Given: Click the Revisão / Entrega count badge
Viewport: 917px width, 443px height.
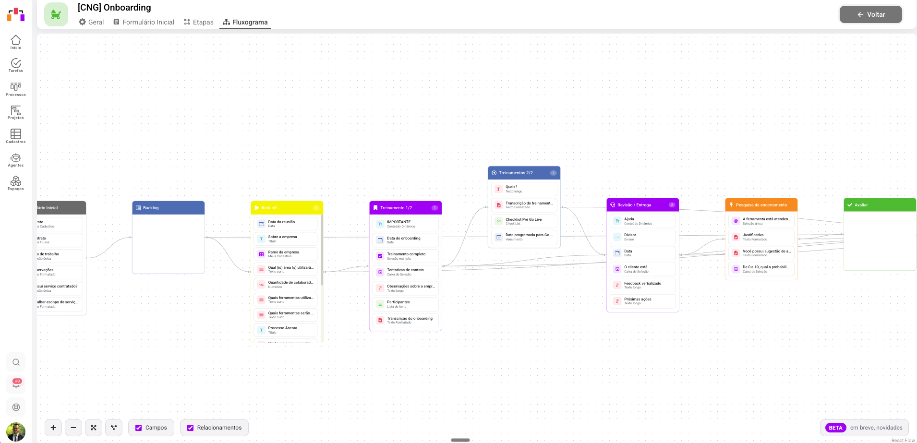Looking at the screenshot, I should click(672, 205).
